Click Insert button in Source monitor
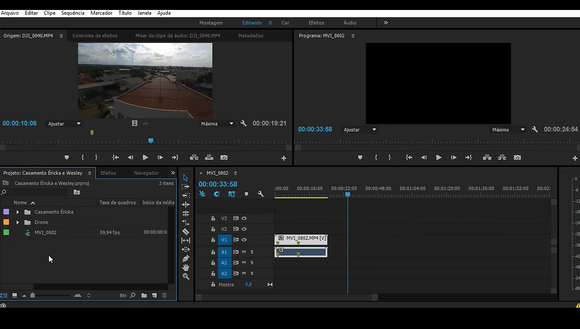Image resolution: width=580 pixels, height=329 pixels. pos(194,157)
